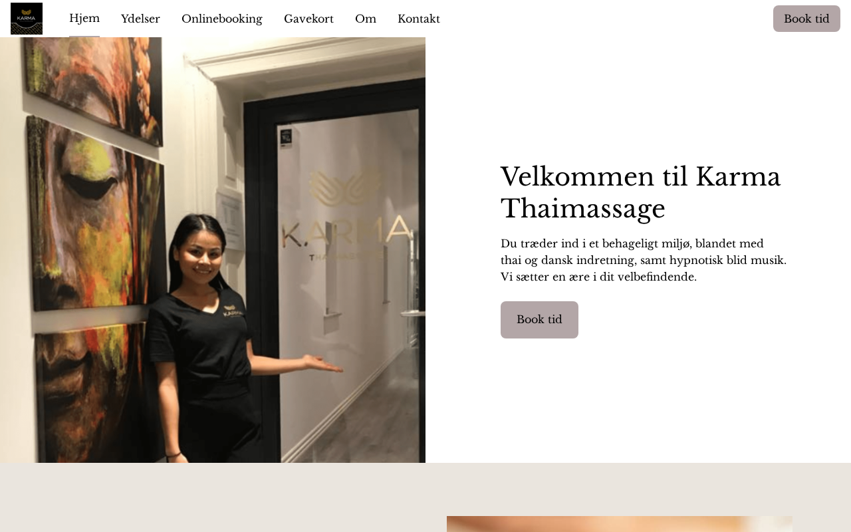Click the hero photo of the entrance
The image size is (851, 532).
coord(213,250)
